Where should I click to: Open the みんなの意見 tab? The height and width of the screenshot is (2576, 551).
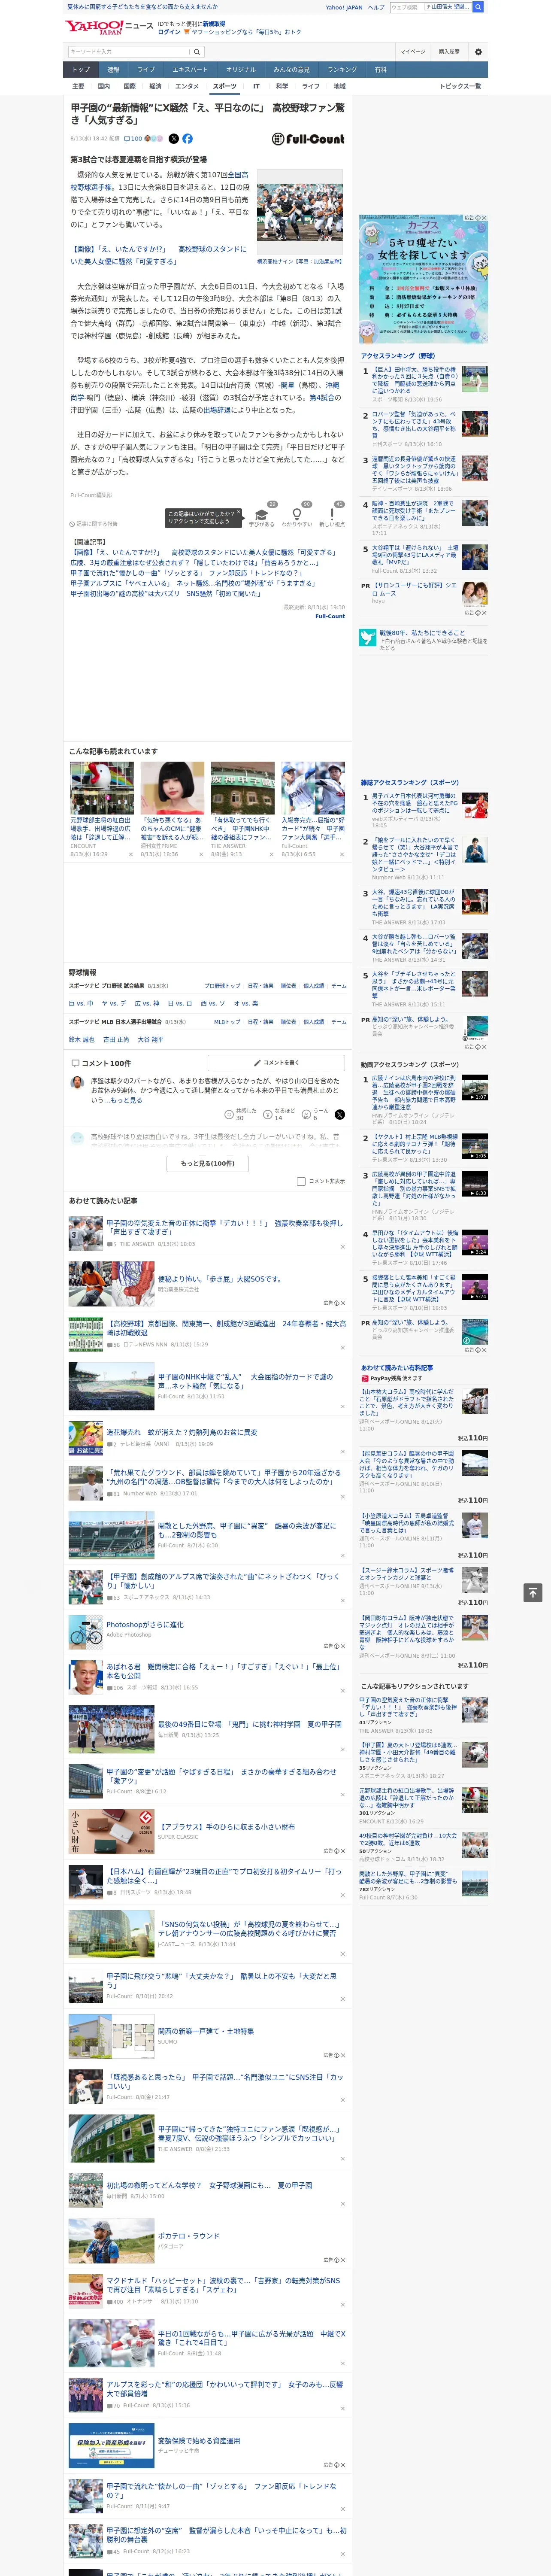292,70
